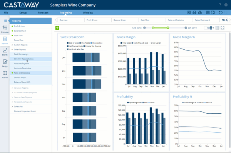Open the Funds Flow report
Screen dimensions: 231x153
[x=31, y=40]
